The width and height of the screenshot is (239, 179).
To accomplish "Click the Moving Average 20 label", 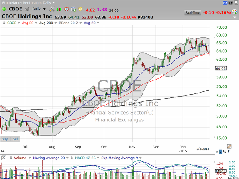I will pos(49,158).
